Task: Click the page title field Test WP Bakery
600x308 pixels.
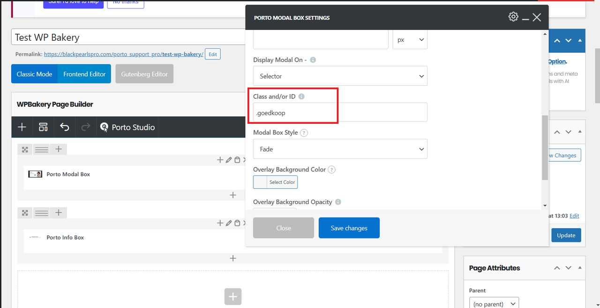Action: (128, 37)
